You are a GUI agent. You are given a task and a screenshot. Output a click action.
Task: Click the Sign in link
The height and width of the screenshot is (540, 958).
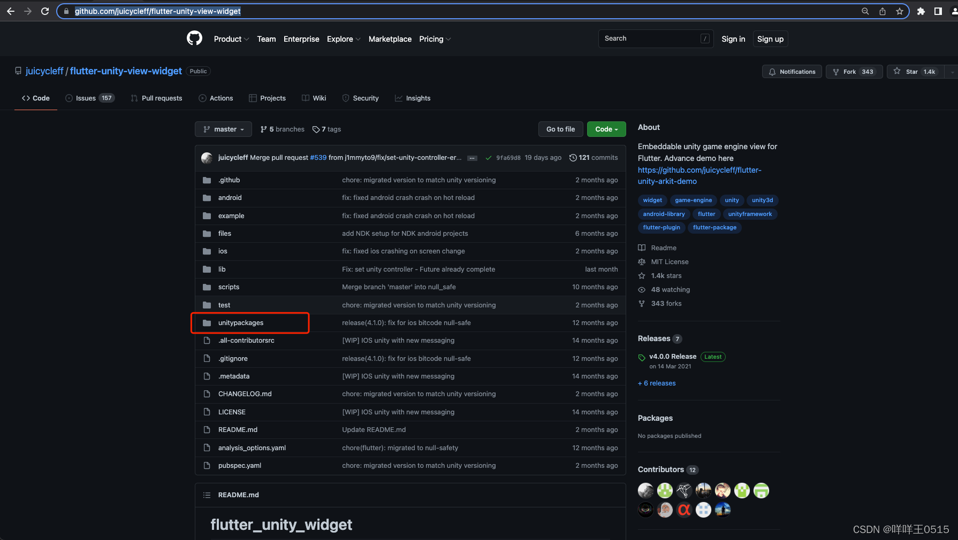coord(733,39)
